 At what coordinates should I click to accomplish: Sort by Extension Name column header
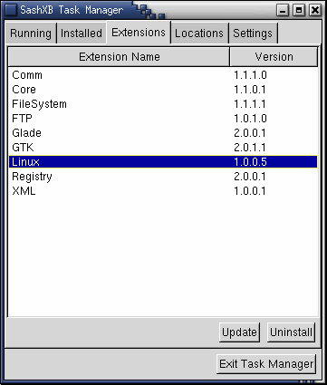tap(119, 56)
